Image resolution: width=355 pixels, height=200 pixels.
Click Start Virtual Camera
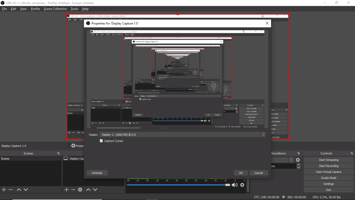coord(329,172)
